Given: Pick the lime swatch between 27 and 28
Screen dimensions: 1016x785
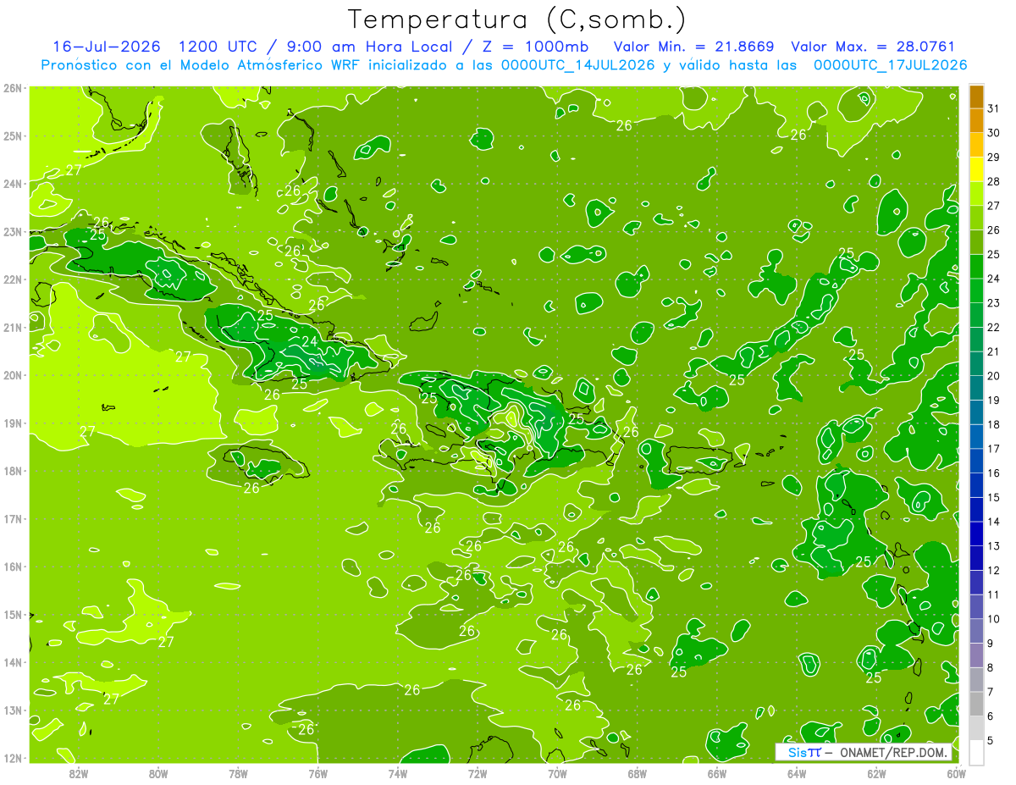Looking at the screenshot, I should tap(976, 194).
